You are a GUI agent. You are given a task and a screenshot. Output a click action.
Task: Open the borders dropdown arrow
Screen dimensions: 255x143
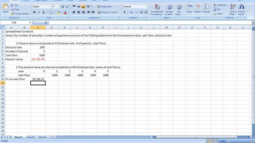click(x=54, y=12)
